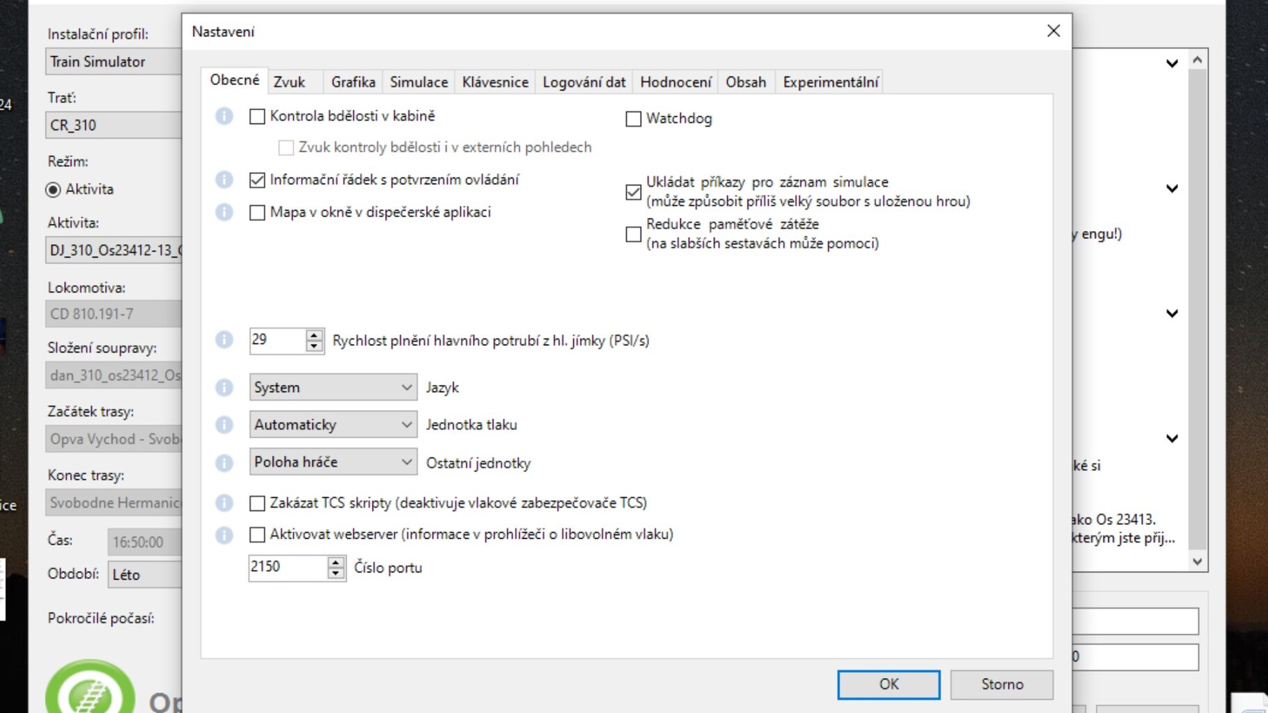The width and height of the screenshot is (1268, 713).
Task: Cancel changes with the Storno button
Action: 1001,684
